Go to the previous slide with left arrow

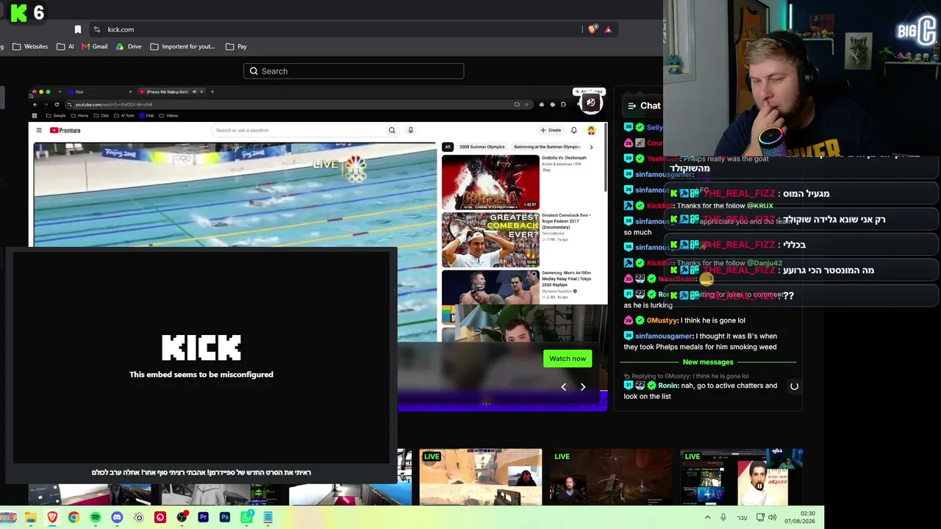click(564, 387)
